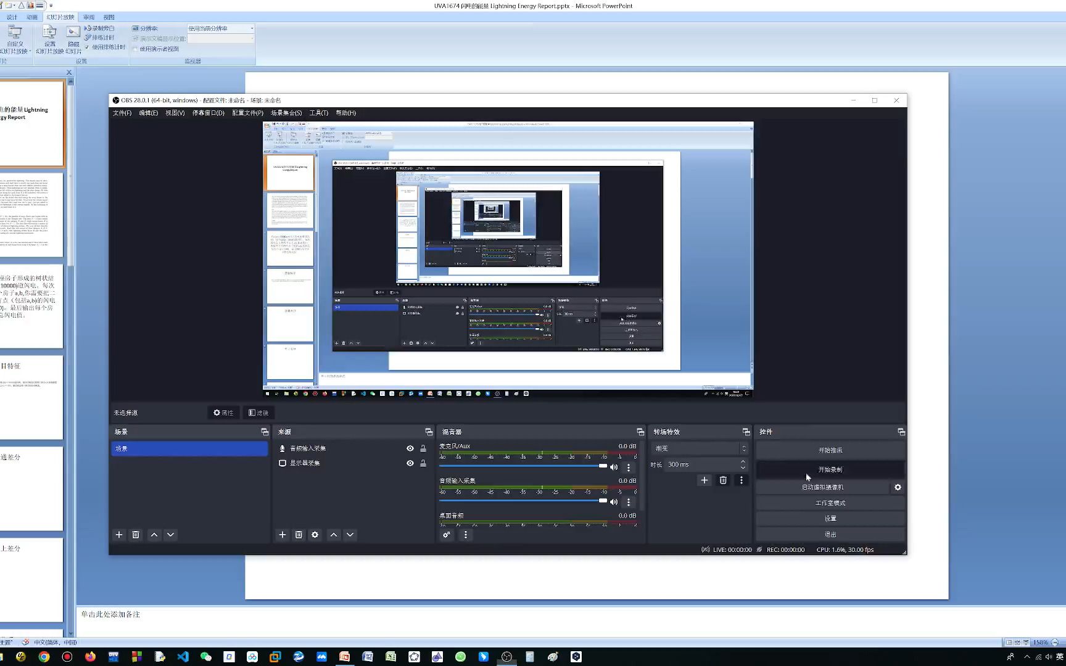Open transition properties three-dot menu
The image size is (1066, 666).
coord(742,480)
